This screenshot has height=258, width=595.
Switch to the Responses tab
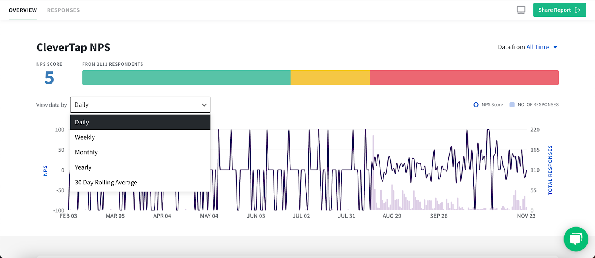pyautogui.click(x=63, y=10)
